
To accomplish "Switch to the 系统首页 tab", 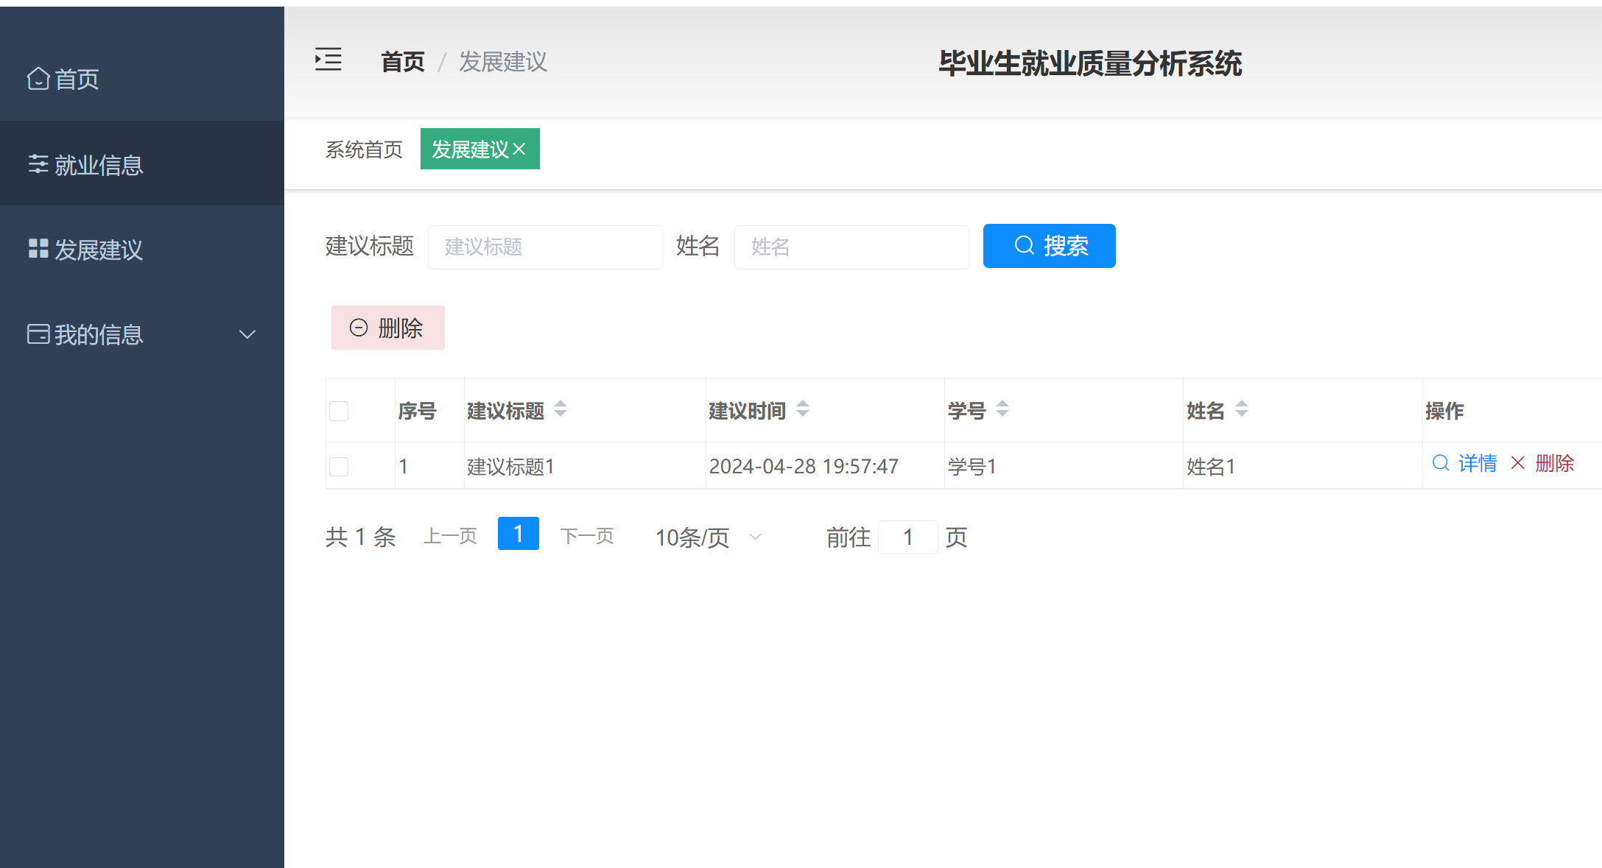I will 364,149.
